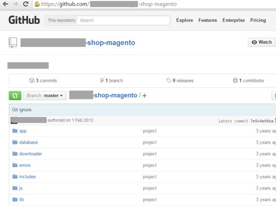
Task: Open 'project' commit message in errors row
Action: 150,165
